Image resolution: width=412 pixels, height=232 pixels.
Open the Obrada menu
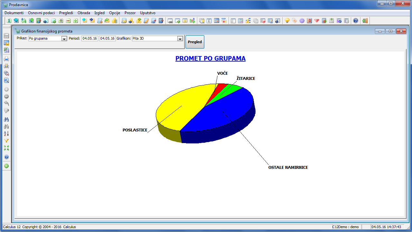tap(84, 13)
